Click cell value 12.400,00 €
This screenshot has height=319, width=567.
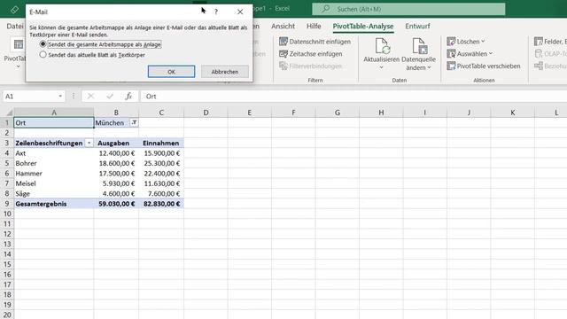pos(116,153)
